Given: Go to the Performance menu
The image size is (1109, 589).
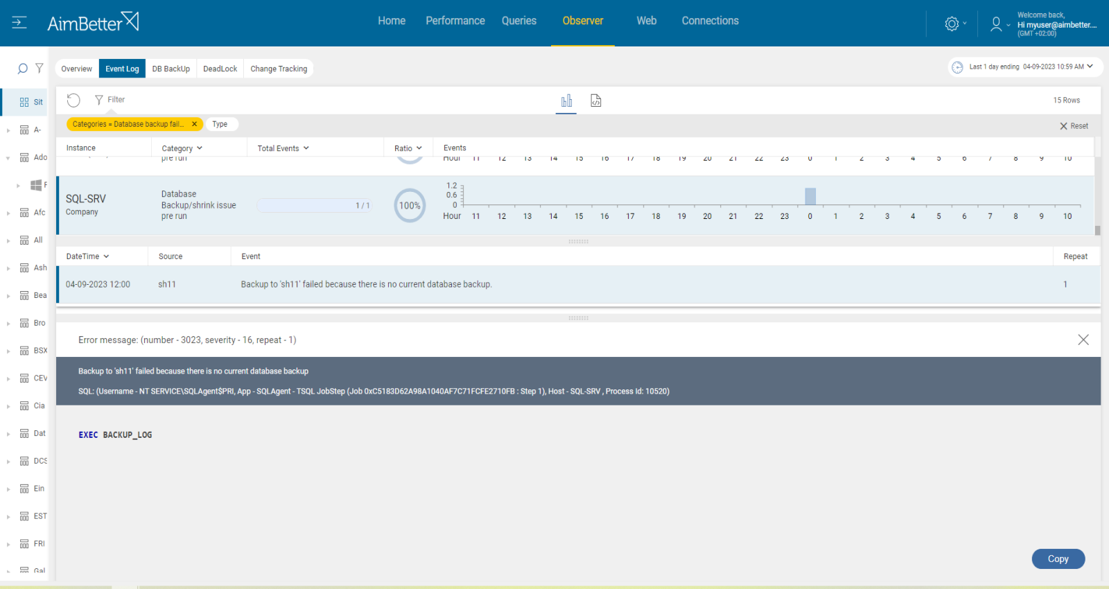Looking at the screenshot, I should (455, 21).
